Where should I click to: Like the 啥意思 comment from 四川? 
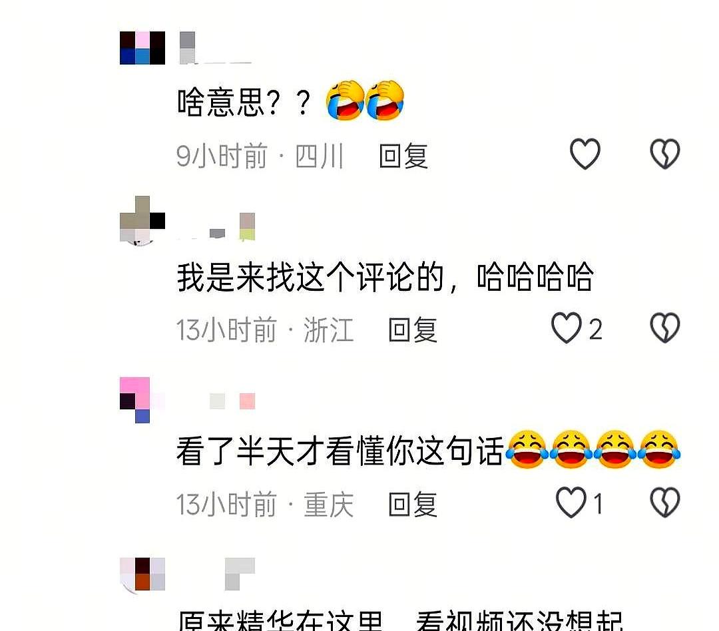coord(585,154)
